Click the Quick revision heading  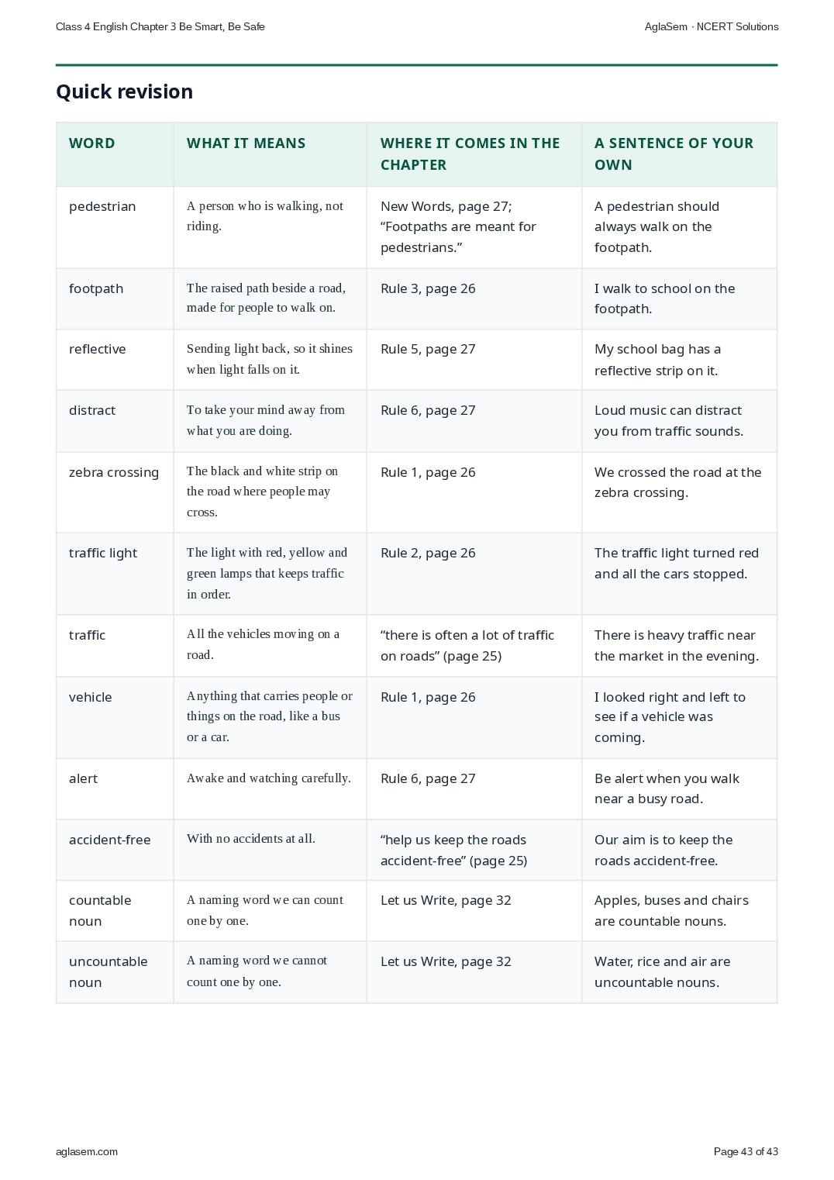pyautogui.click(x=124, y=91)
